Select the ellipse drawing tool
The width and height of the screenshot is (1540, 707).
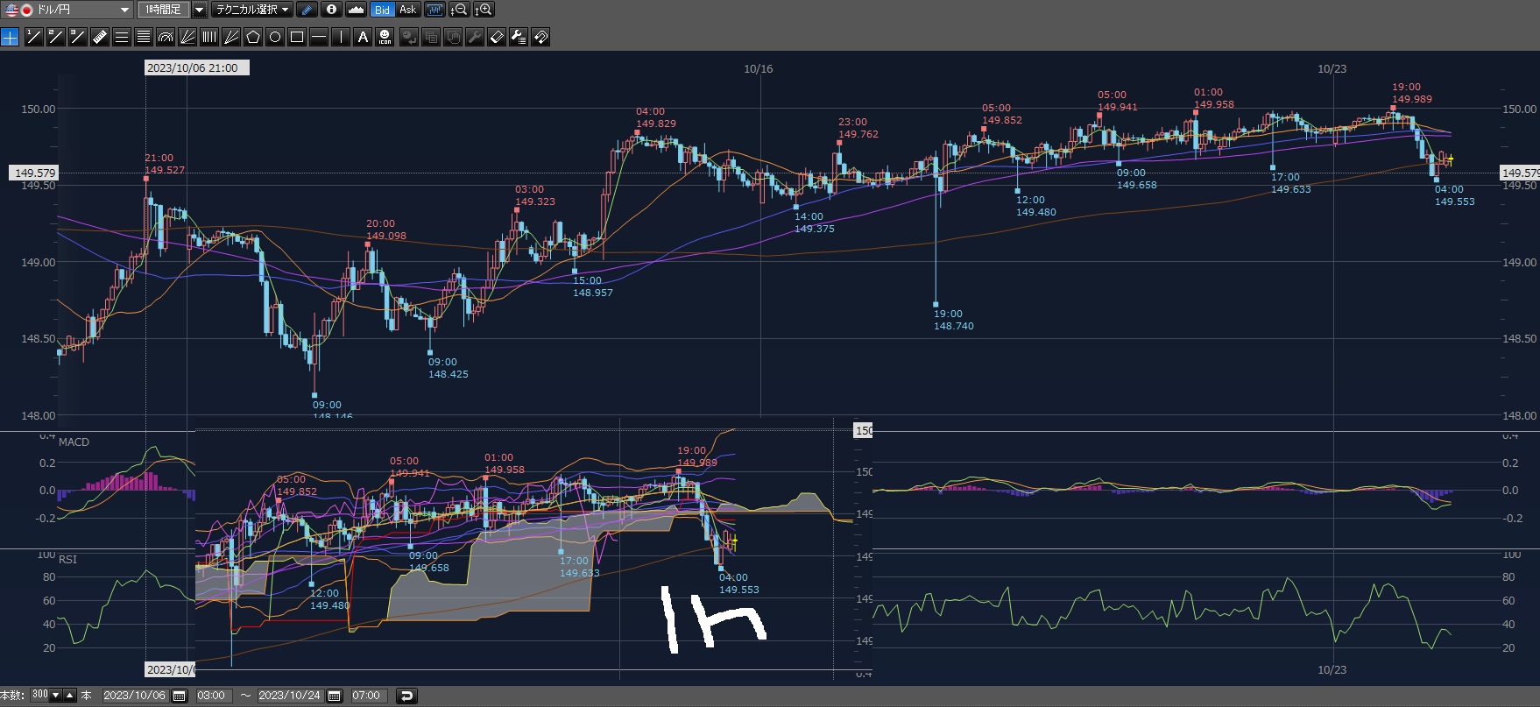tap(275, 37)
